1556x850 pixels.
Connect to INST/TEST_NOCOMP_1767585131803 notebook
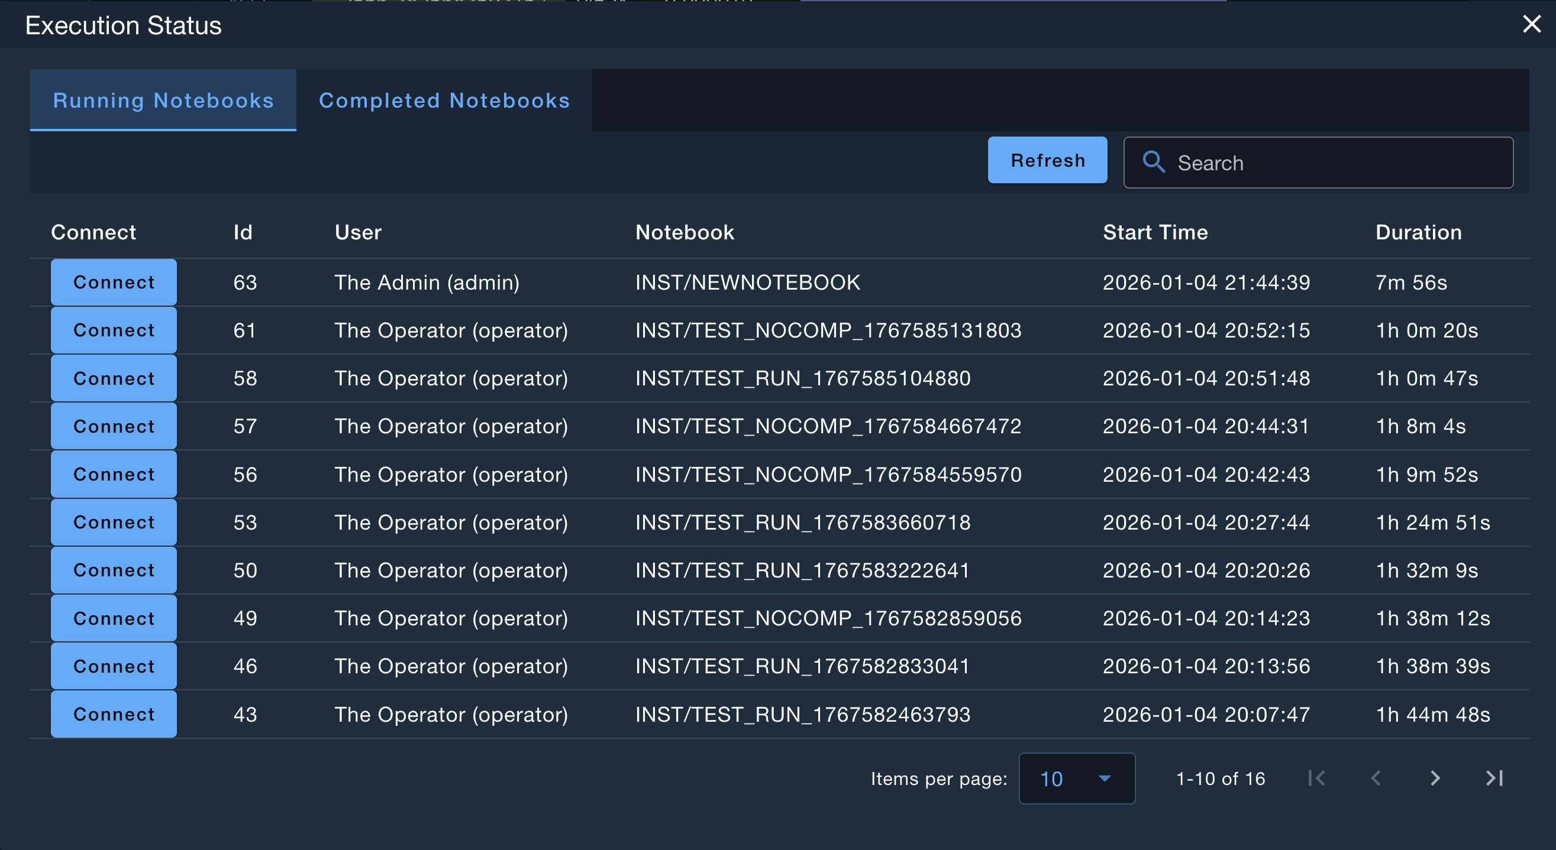(x=114, y=330)
